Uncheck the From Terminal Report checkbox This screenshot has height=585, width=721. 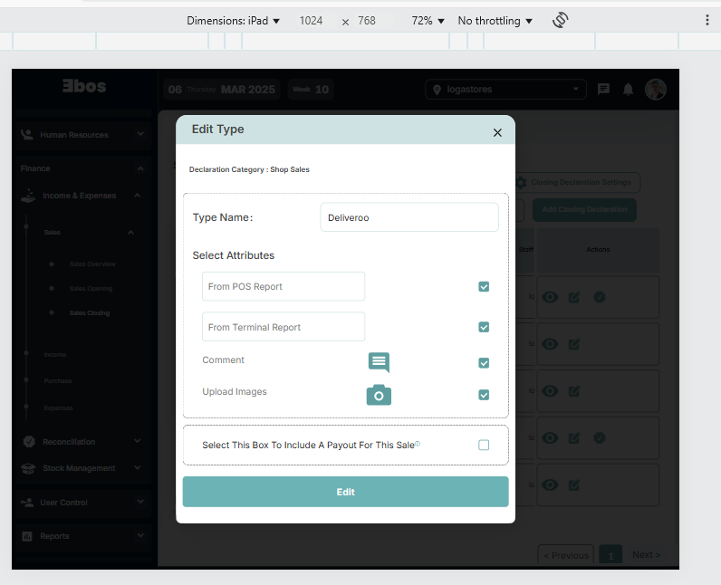484,327
